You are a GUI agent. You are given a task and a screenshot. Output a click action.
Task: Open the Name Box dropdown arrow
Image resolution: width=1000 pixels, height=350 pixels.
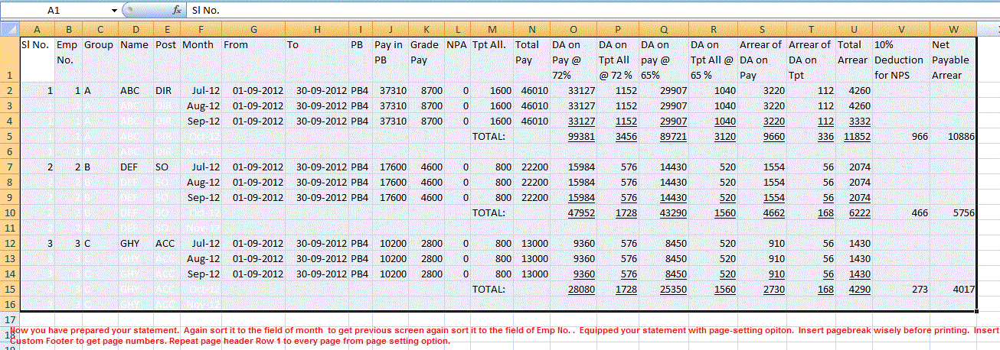(x=113, y=11)
